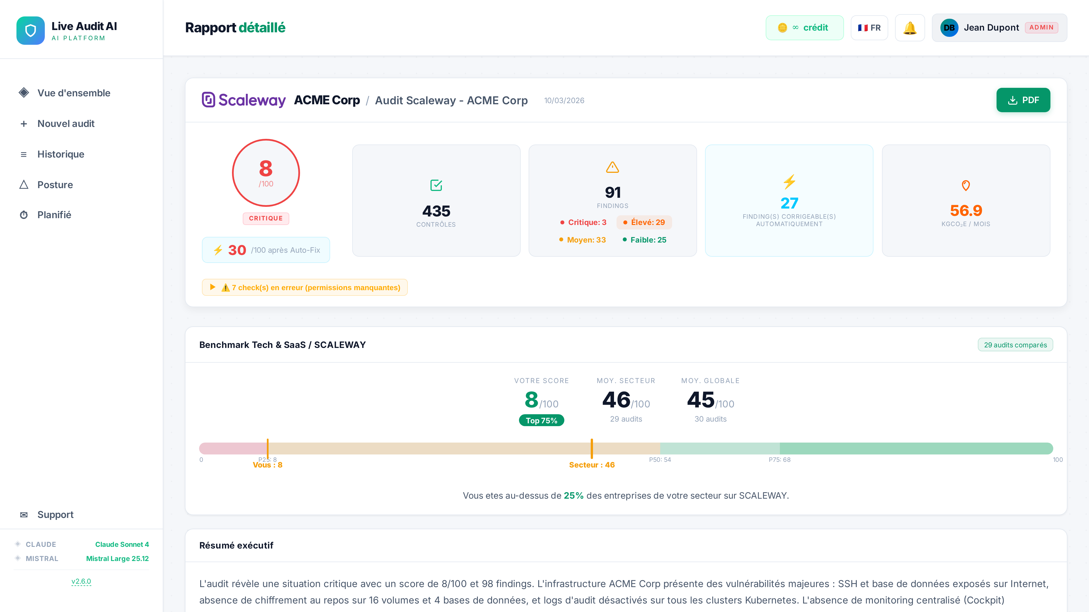Open Support via the envelope icon
The width and height of the screenshot is (1089, 612).
coord(23,515)
